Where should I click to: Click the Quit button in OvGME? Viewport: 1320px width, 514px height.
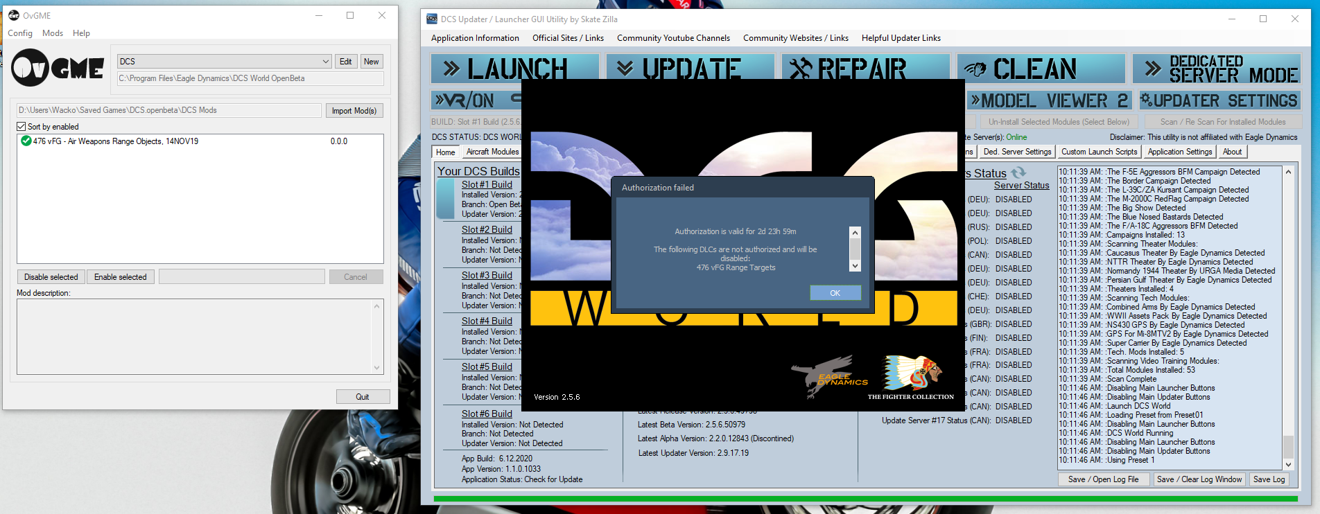[363, 397]
